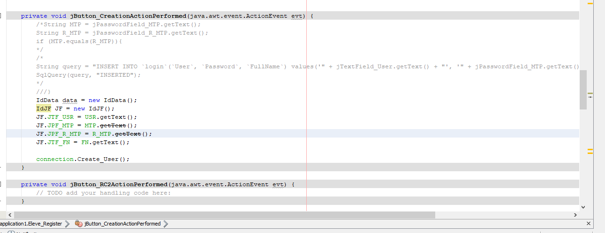Expand chevron after Eleve_Register breadcrumb
The image size is (605, 233).
(x=67, y=224)
